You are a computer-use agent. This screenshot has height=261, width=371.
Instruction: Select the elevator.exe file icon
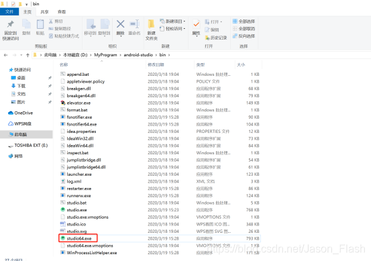point(62,103)
